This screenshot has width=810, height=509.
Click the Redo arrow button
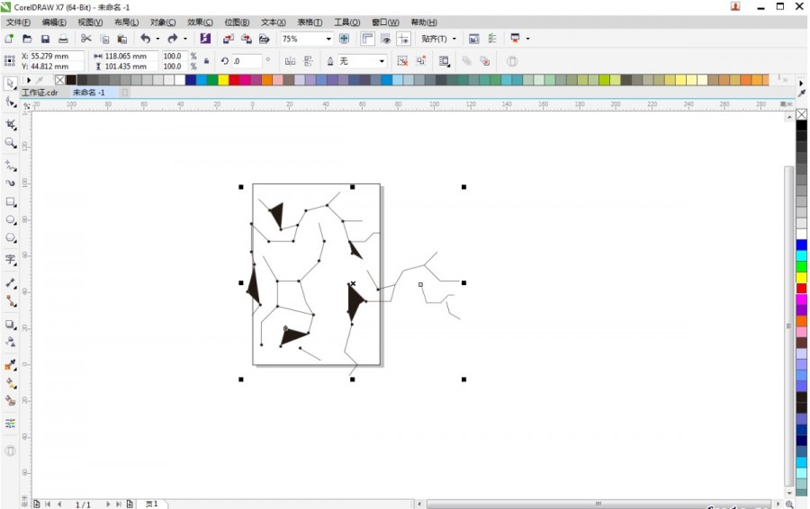click(x=173, y=39)
